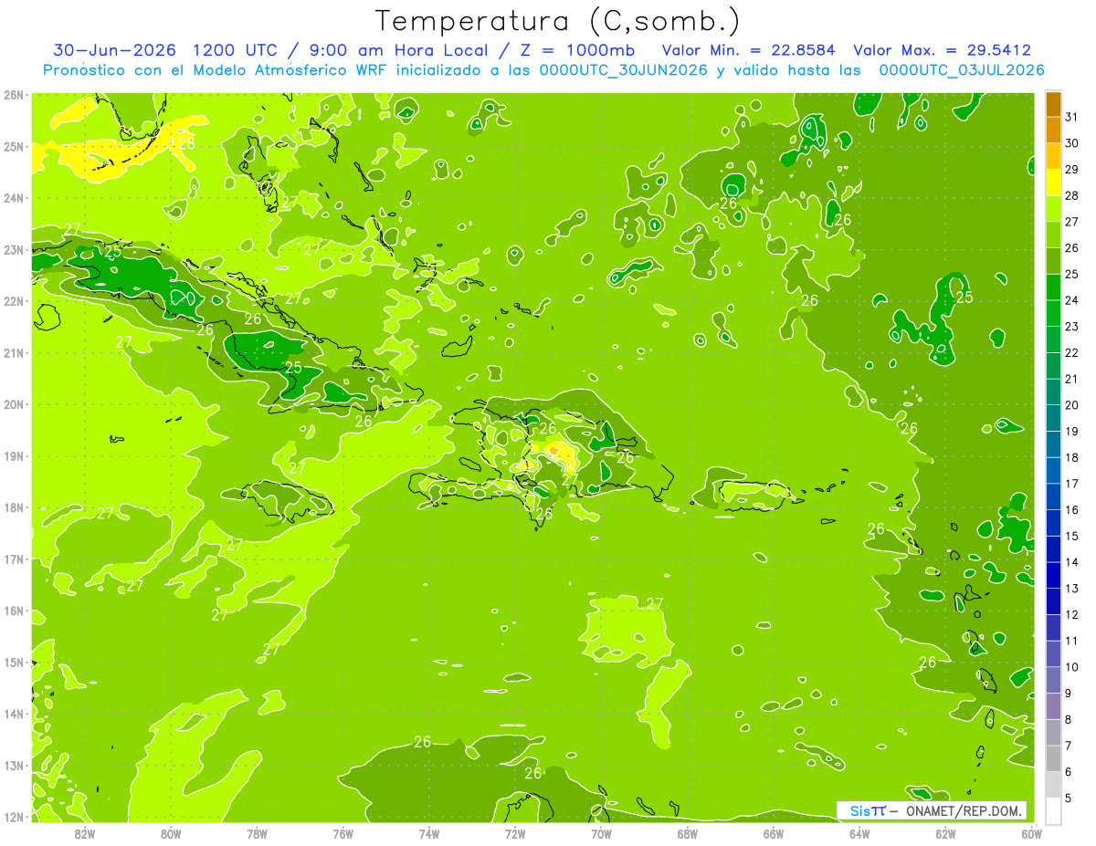Click the '64W' longitude axis label
1096x846 pixels.
859,833
